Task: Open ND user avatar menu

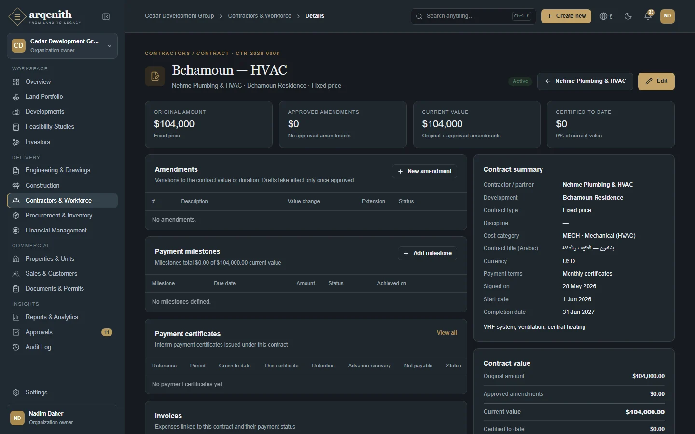Action: click(667, 16)
